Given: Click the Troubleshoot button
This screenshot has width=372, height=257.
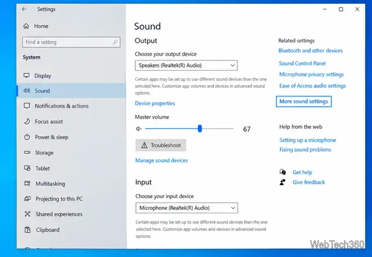Looking at the screenshot, I should pos(161,145).
